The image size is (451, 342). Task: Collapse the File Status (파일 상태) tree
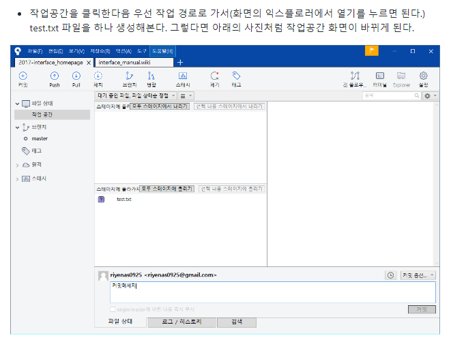click(x=17, y=104)
